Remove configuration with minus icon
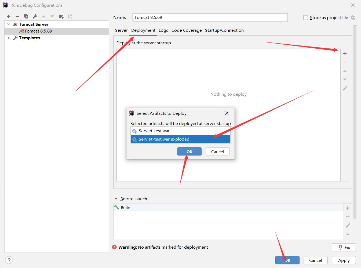The height and width of the screenshot is (268, 361). point(17,16)
